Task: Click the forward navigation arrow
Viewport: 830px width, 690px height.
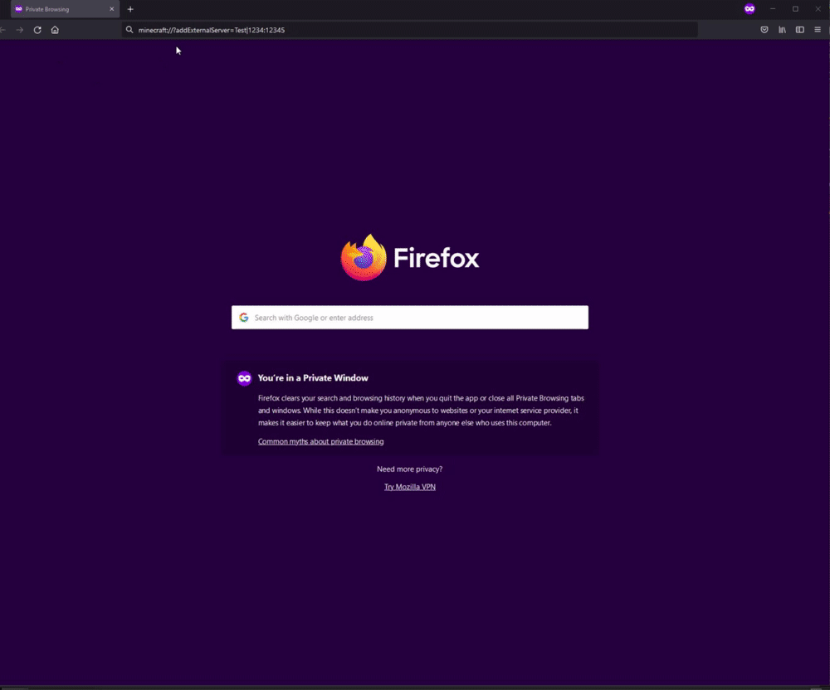Action: tap(20, 30)
